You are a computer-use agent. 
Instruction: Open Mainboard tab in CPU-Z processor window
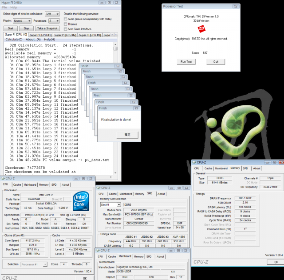(30, 184)
